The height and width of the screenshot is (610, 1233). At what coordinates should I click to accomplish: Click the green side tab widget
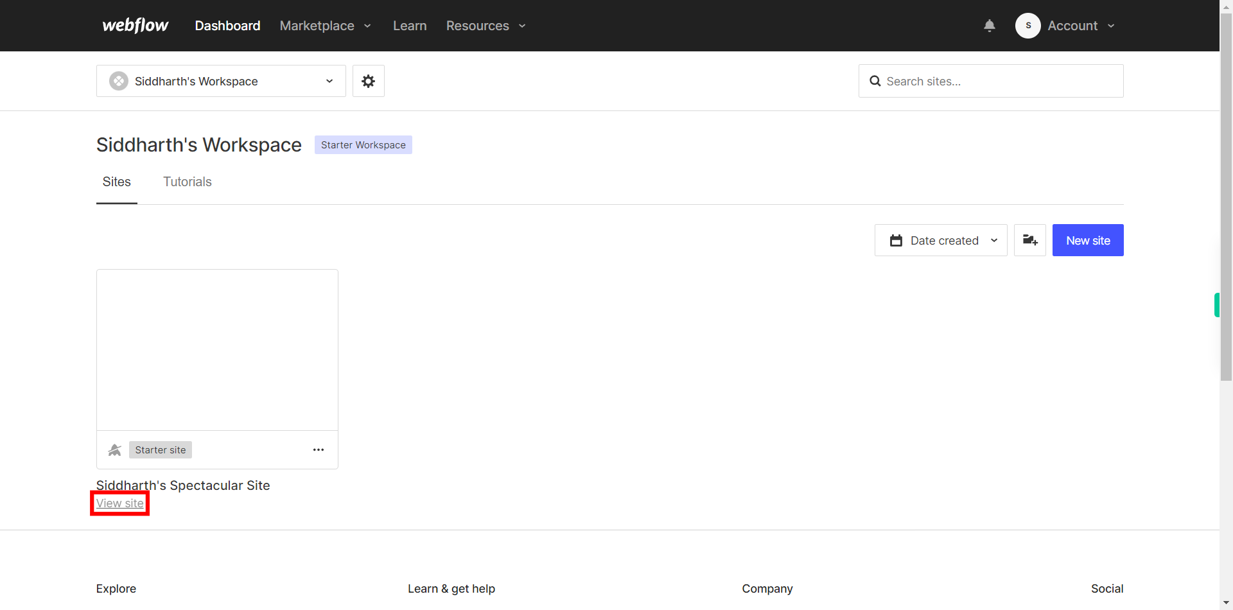pos(1216,305)
